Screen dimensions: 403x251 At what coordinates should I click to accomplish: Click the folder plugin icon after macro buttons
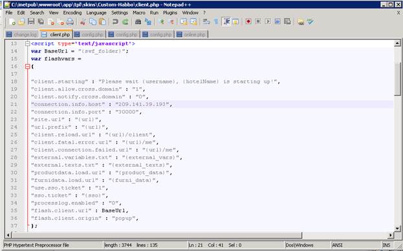pos(300,22)
